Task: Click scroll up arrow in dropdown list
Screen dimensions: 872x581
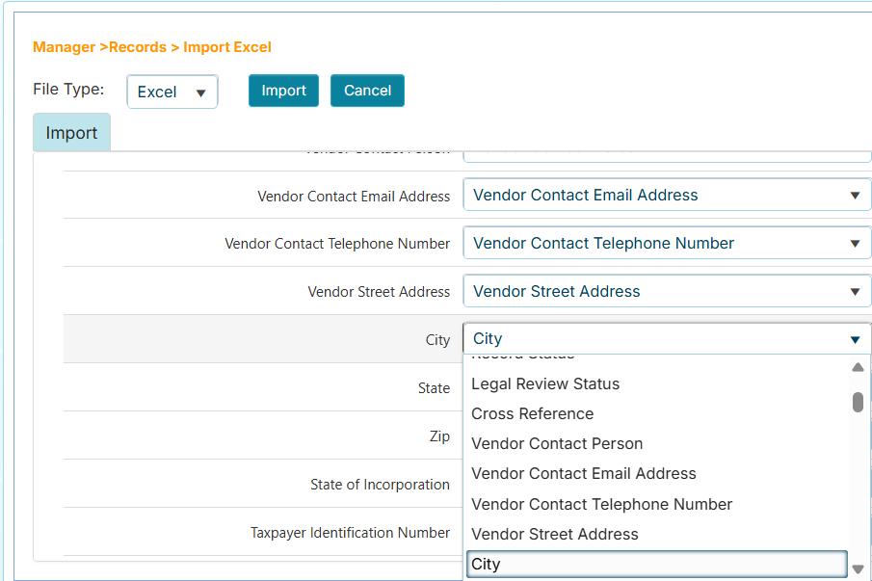Action: click(x=858, y=367)
